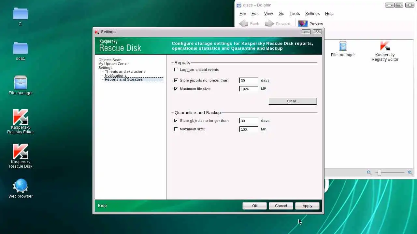Open Edit menu in Dolphin
Image resolution: width=417 pixels, height=234 pixels.
(x=255, y=14)
